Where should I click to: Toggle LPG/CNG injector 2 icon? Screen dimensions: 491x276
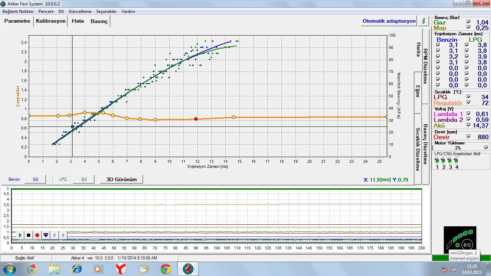444,160
